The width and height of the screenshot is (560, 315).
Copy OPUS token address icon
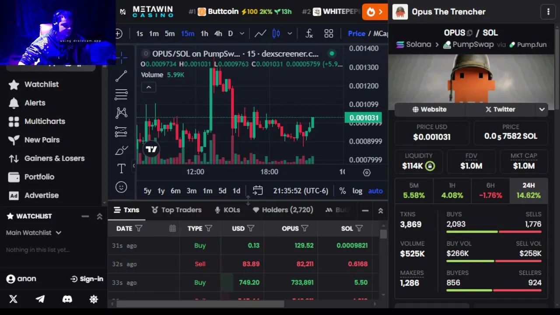(x=470, y=33)
